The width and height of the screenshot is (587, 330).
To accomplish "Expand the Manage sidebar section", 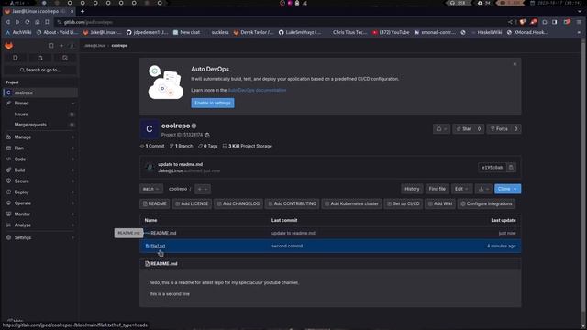I will coord(40,137).
